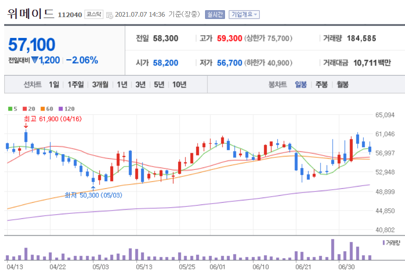The width and height of the screenshot is (405, 273).
Task: Click the 48,899 price axis label
Action: [x=385, y=192]
